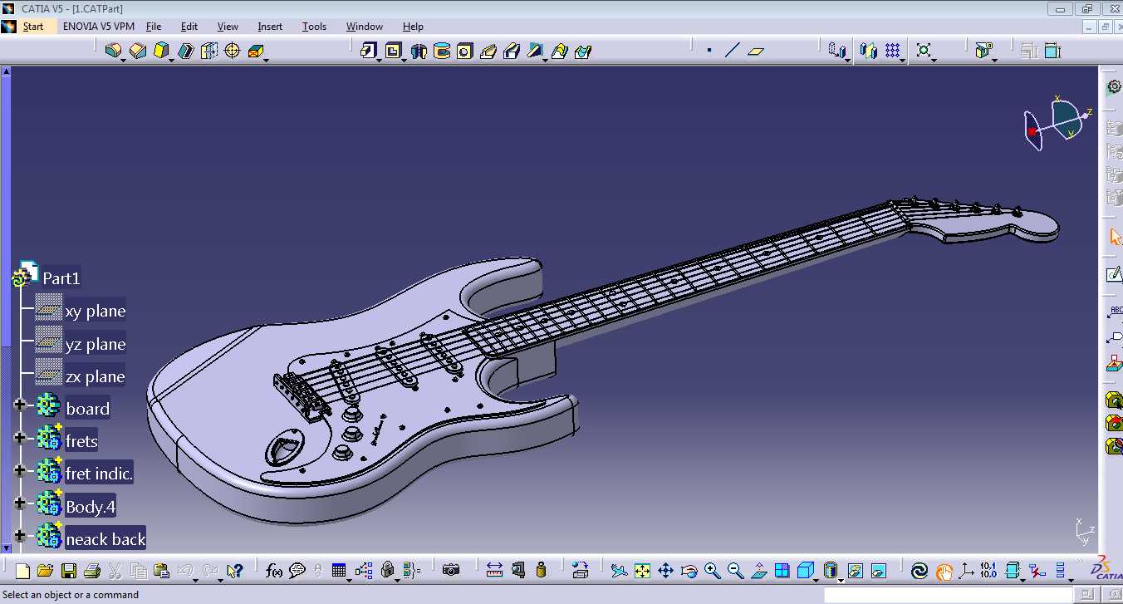Click the Zoom In magnifier icon
The image size is (1123, 604).
tap(712, 571)
